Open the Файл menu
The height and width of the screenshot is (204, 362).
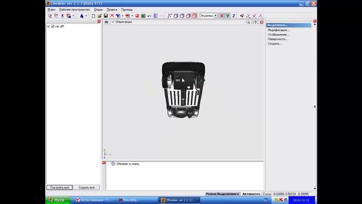51,10
